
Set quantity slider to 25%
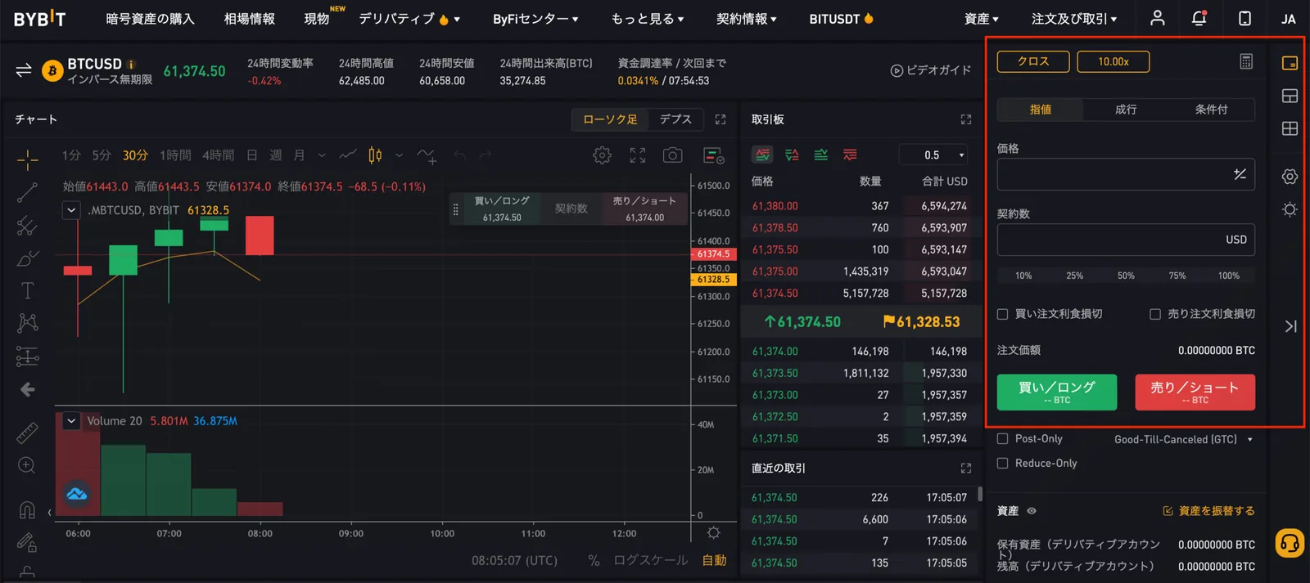click(x=1075, y=276)
